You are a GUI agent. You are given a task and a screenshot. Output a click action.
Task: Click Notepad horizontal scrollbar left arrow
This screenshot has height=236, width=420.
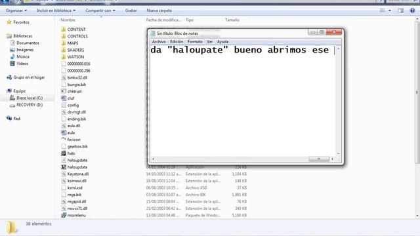(x=153, y=159)
